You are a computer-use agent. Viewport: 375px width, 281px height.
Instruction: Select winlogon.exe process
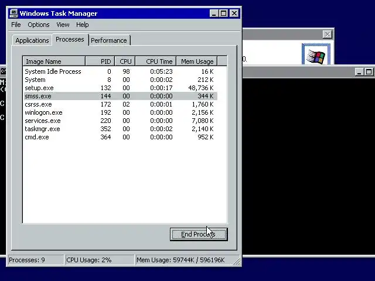121,112
